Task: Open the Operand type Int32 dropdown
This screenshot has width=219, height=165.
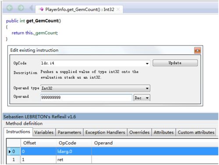Action: pyautogui.click(x=95, y=88)
